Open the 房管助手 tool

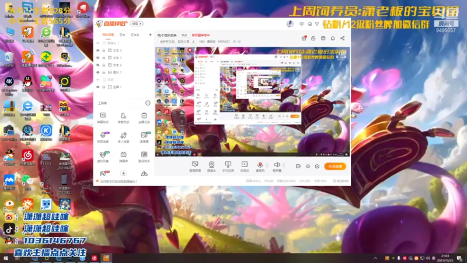[123, 118]
